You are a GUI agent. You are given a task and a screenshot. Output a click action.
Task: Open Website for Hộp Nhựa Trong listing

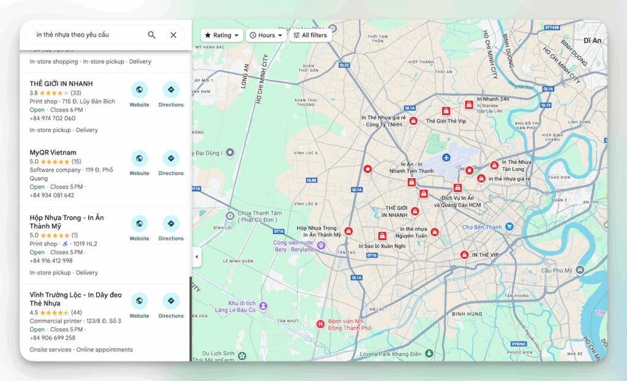tap(139, 228)
